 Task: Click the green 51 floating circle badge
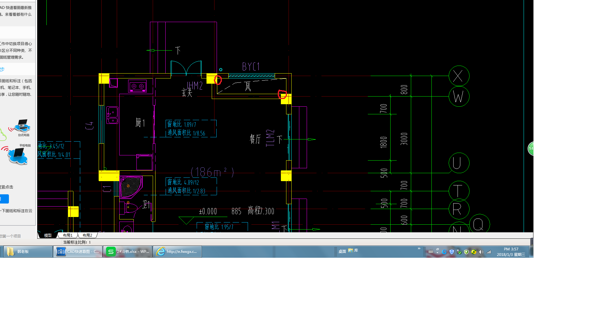click(x=531, y=148)
